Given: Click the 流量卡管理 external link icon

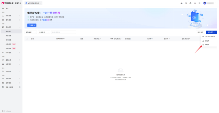Looking at the screenshot, I should [20, 87].
